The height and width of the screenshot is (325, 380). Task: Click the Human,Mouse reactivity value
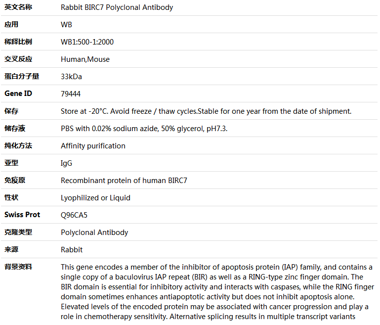pyautogui.click(x=85, y=59)
